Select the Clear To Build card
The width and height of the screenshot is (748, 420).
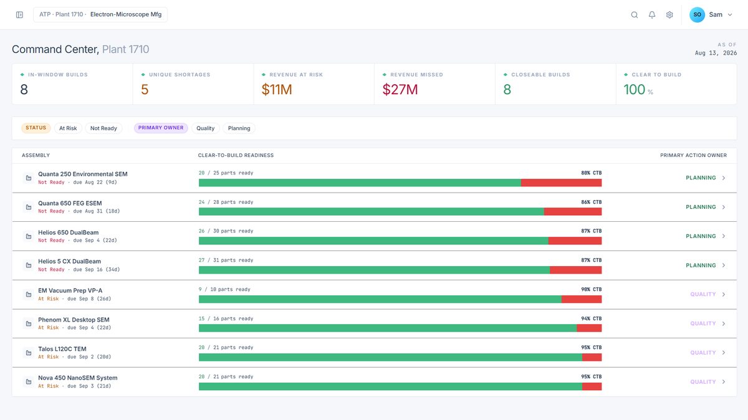(676, 84)
